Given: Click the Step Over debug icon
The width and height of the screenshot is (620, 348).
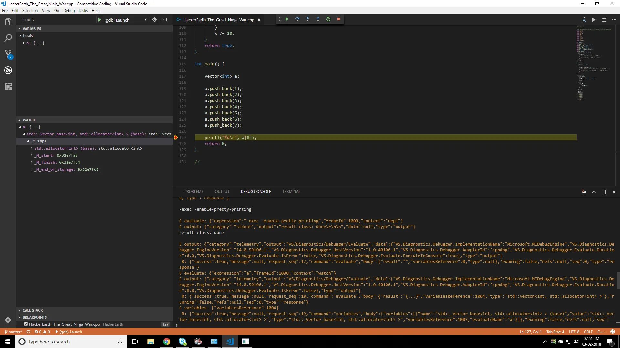Looking at the screenshot, I should (x=297, y=19).
